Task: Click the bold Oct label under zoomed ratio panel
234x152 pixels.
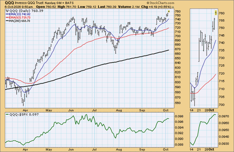Action: point(211,149)
